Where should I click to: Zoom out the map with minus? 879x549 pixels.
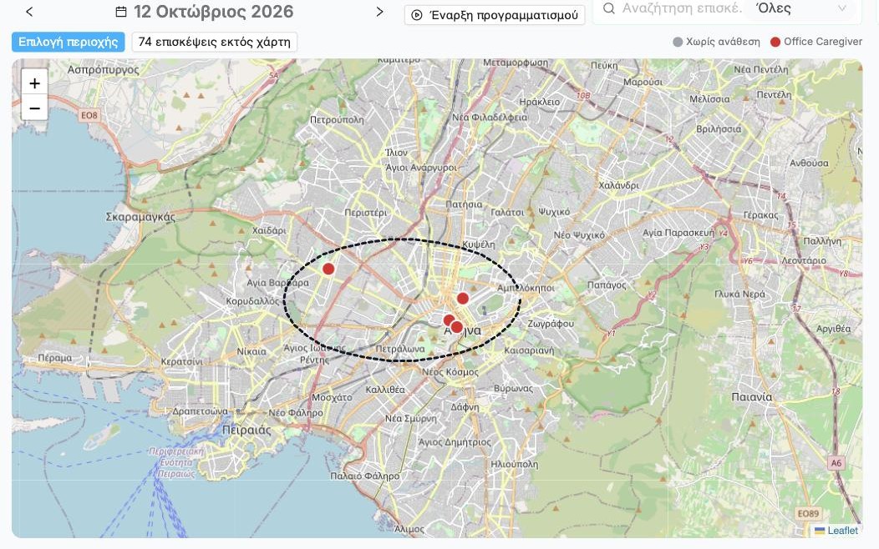point(34,108)
